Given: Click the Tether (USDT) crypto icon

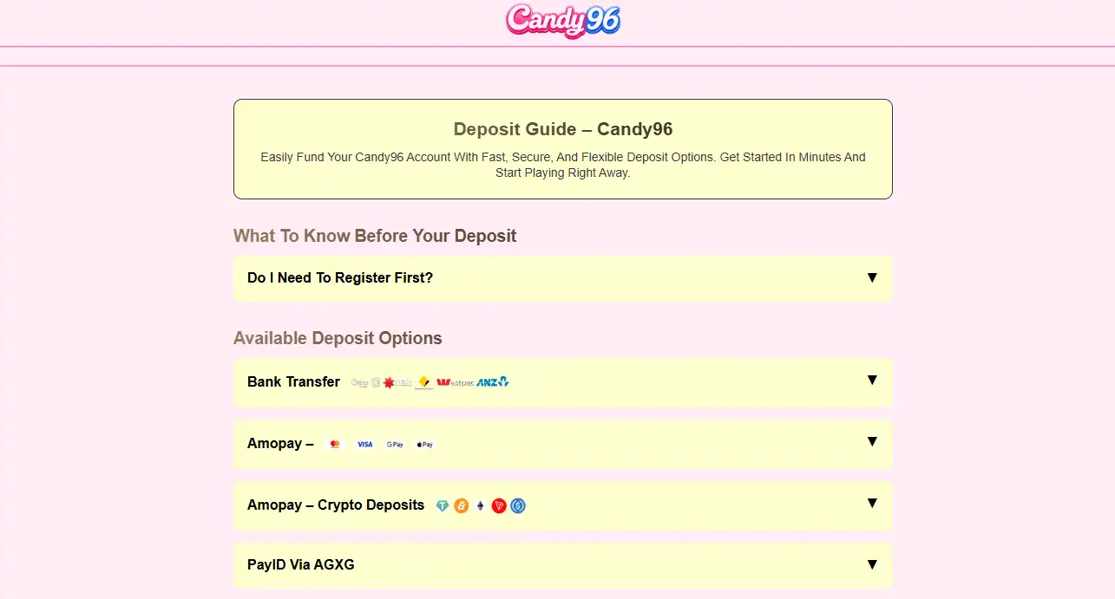Looking at the screenshot, I should 443,505.
